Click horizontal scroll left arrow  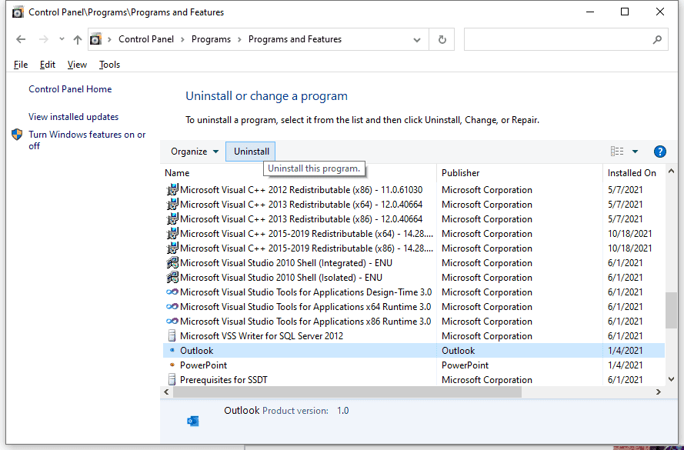[x=166, y=392]
